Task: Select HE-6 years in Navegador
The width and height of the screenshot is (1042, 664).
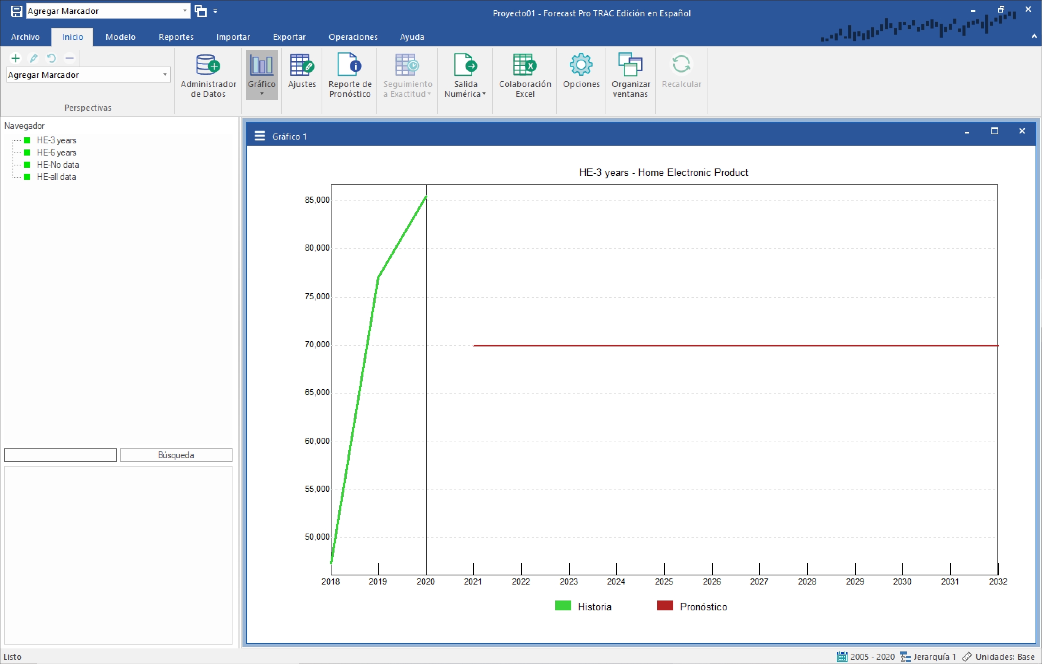Action: pos(56,152)
